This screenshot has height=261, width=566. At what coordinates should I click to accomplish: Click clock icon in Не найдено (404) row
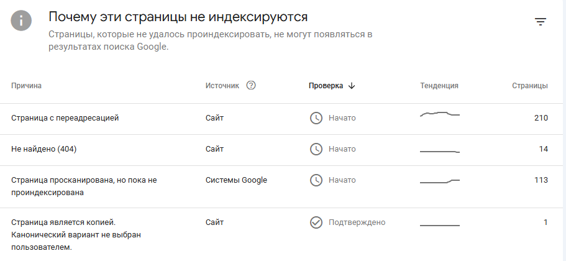point(316,149)
